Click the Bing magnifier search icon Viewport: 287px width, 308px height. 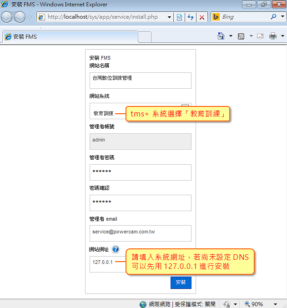tap(273, 17)
